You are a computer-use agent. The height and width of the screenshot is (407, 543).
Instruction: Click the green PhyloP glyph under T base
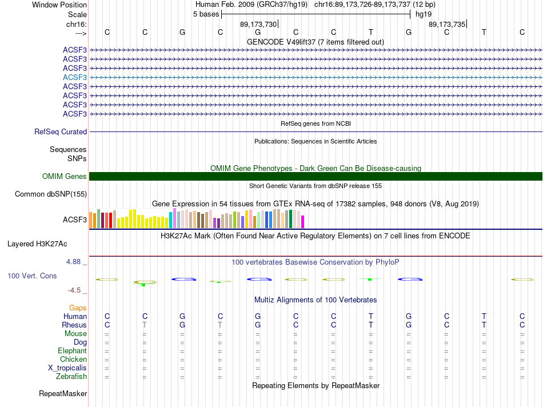click(x=370, y=279)
